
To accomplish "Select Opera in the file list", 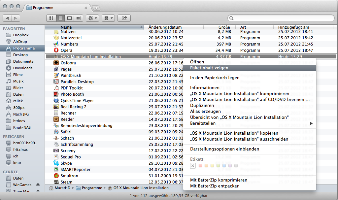I will pyautogui.click(x=66, y=50).
